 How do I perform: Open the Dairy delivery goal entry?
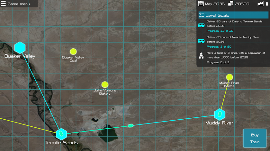[233, 26]
